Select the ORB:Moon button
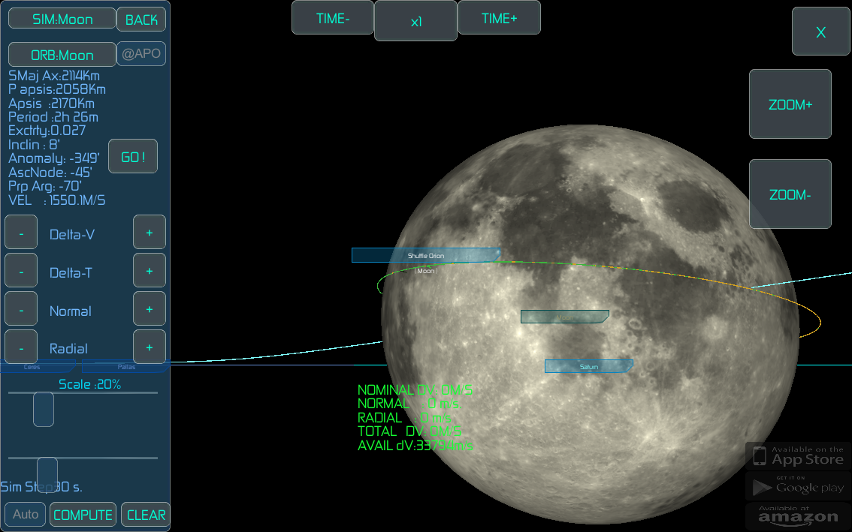The width and height of the screenshot is (852, 532). 62,55
